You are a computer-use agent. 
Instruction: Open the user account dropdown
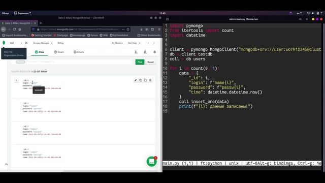click(x=151, y=43)
